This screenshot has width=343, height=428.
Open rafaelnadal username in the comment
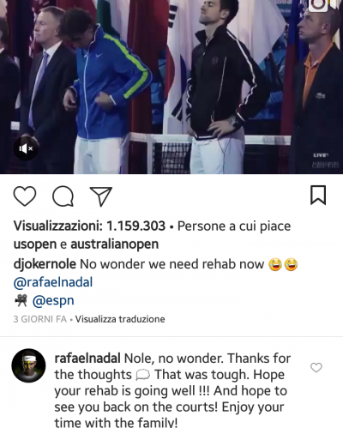click(87, 359)
